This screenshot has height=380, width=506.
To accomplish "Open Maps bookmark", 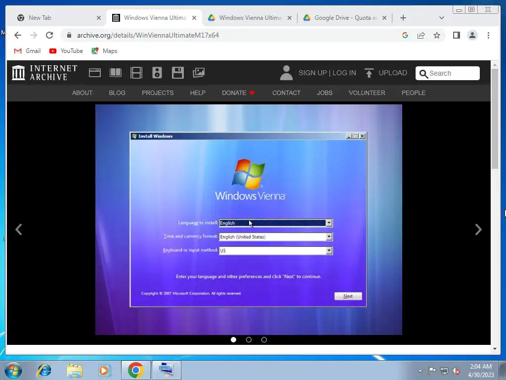I will [104, 51].
